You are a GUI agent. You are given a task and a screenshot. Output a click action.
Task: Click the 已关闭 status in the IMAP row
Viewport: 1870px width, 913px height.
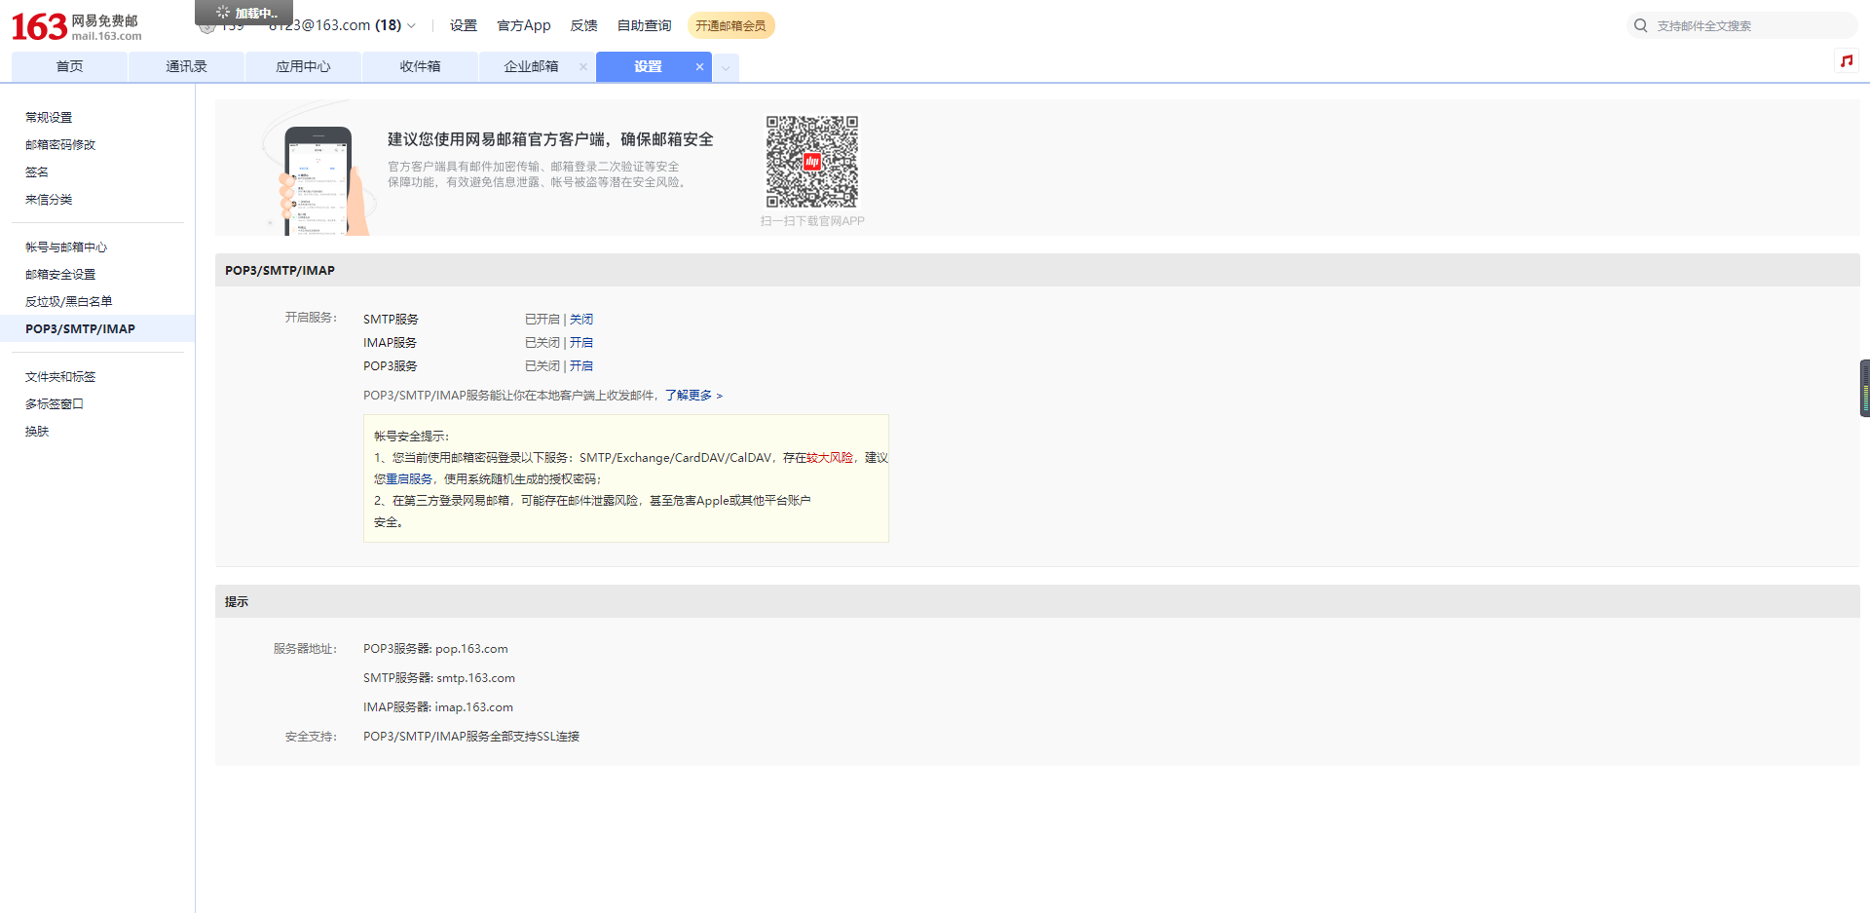coord(542,342)
